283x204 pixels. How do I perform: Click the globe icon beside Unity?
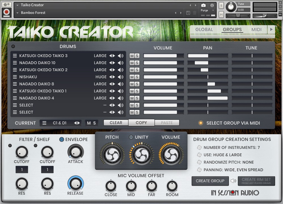tap(131, 137)
